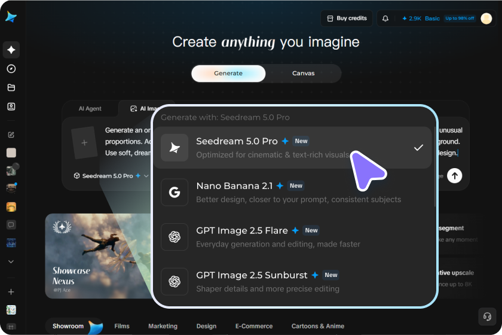Expand more sidebar items with the chevron

pyautogui.click(x=11, y=261)
